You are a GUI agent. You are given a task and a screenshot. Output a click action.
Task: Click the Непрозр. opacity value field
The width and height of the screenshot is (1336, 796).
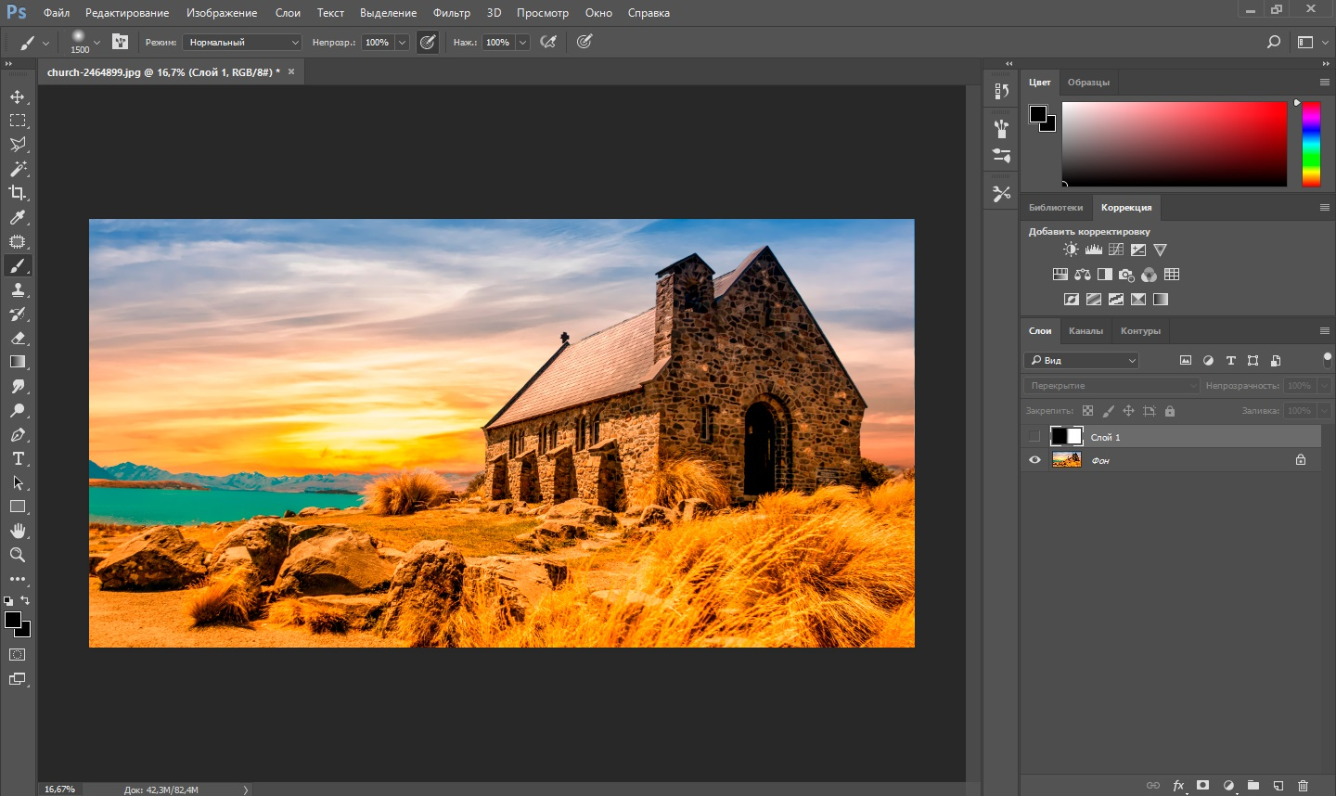[377, 43]
